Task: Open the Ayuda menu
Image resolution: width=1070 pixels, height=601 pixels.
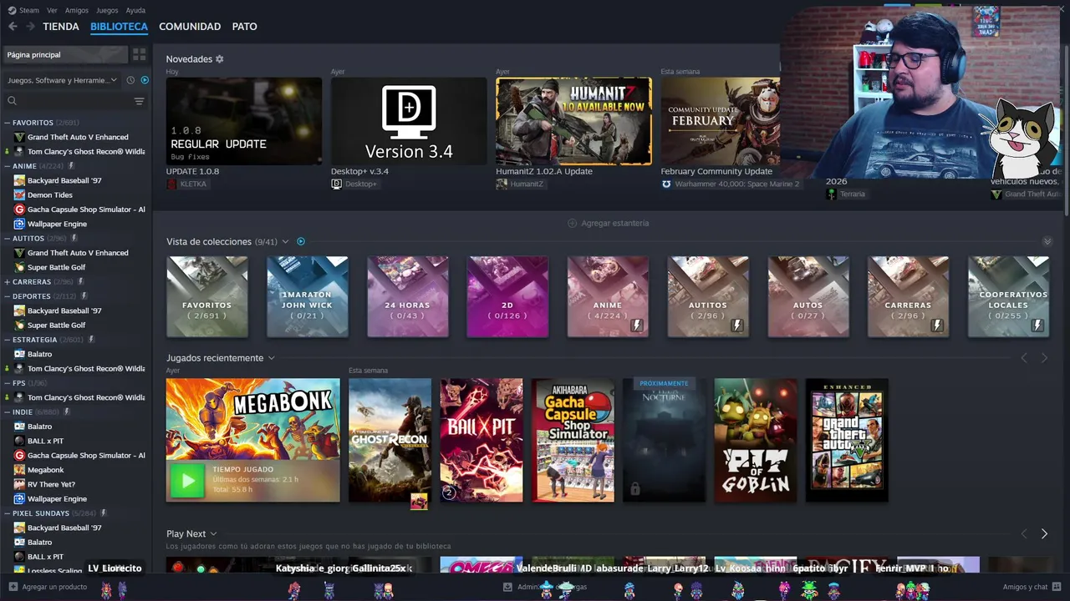Action: coord(135,10)
